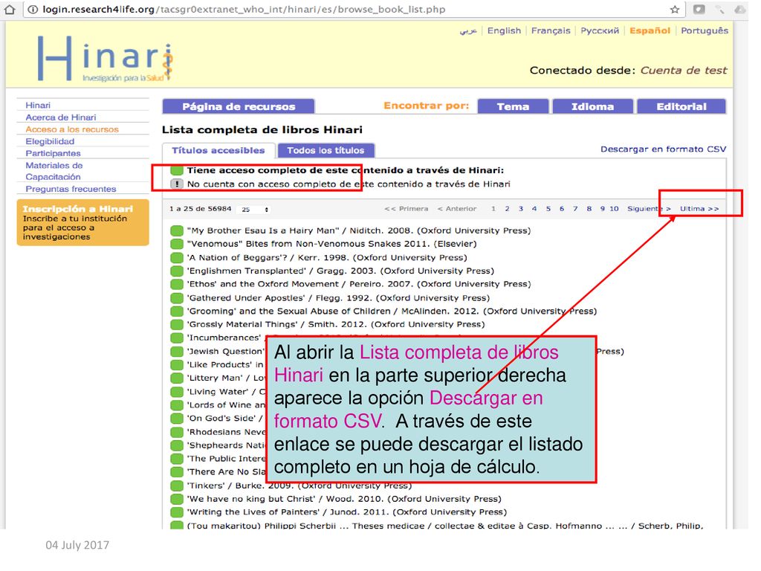Go to page 10 of results
This screenshot has width=761, height=571.
pos(614,209)
